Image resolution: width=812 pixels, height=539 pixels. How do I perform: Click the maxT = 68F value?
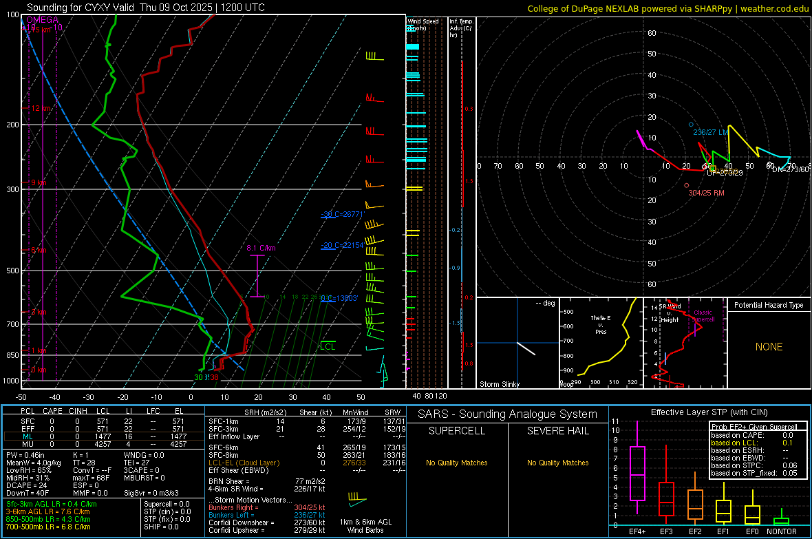tap(91, 478)
